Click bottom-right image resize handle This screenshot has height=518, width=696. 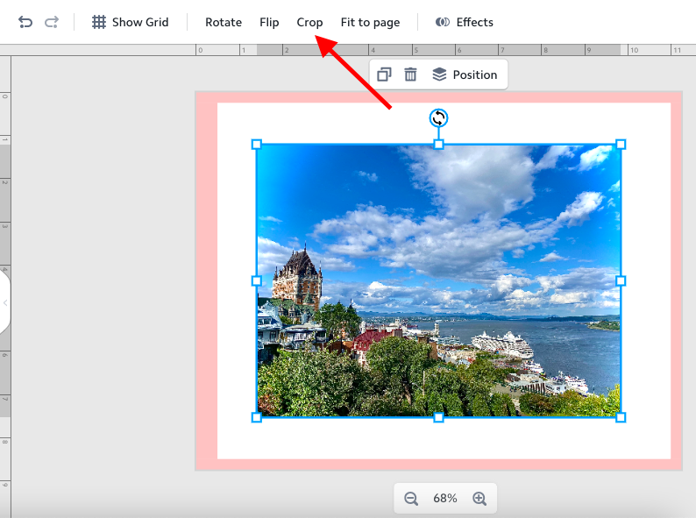[621, 417]
